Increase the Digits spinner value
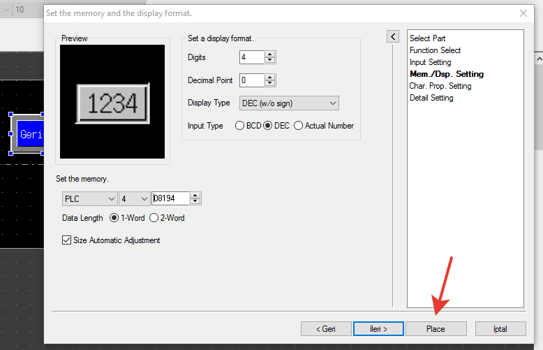The image size is (543, 350). coord(270,54)
